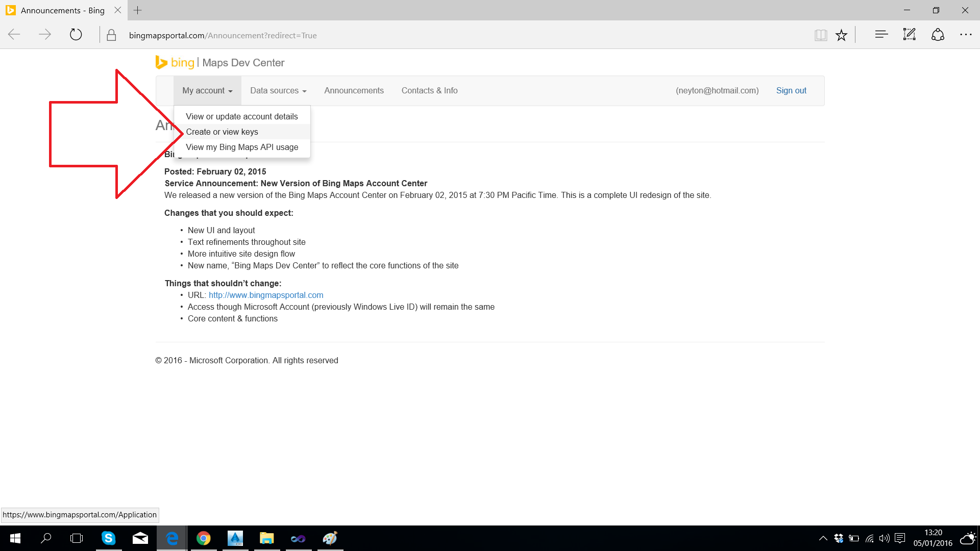Open Visual Studio infinity icon

tap(298, 538)
